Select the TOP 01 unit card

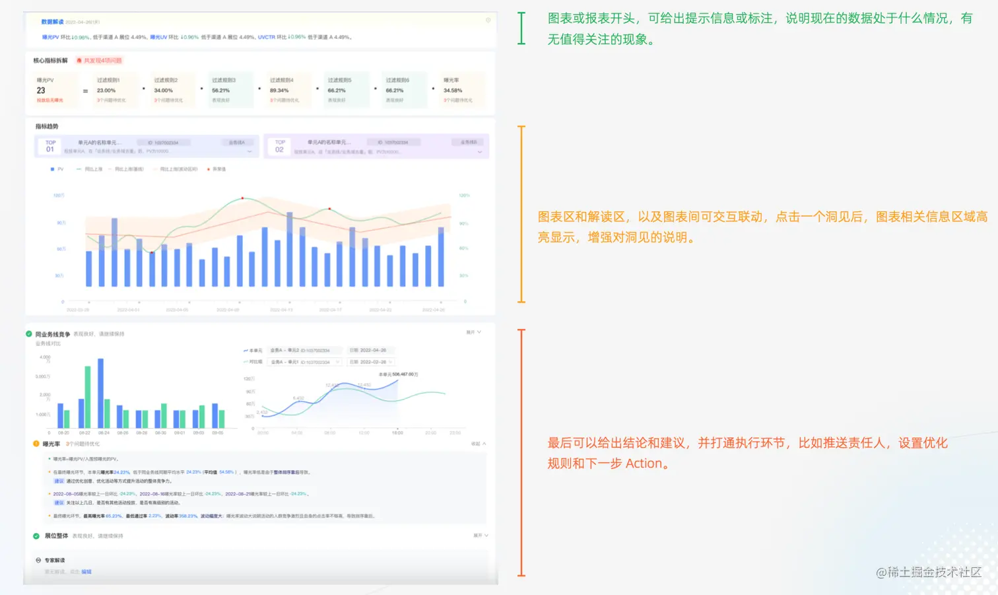click(x=147, y=147)
